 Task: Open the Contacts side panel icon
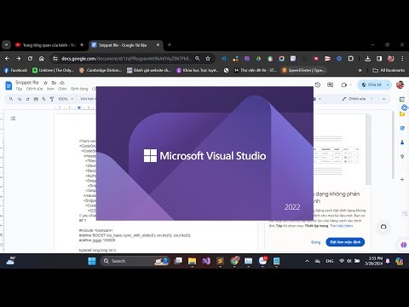pos(402,142)
